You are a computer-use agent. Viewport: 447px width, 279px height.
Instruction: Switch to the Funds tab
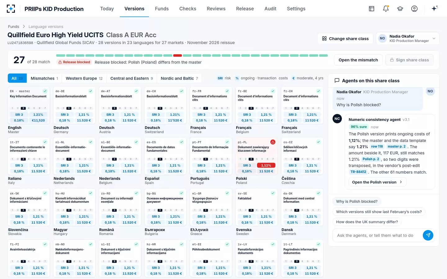tap(162, 9)
